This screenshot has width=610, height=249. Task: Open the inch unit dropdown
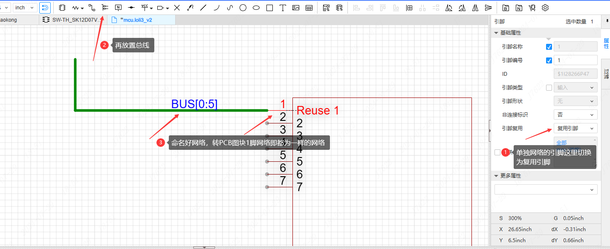point(25,8)
